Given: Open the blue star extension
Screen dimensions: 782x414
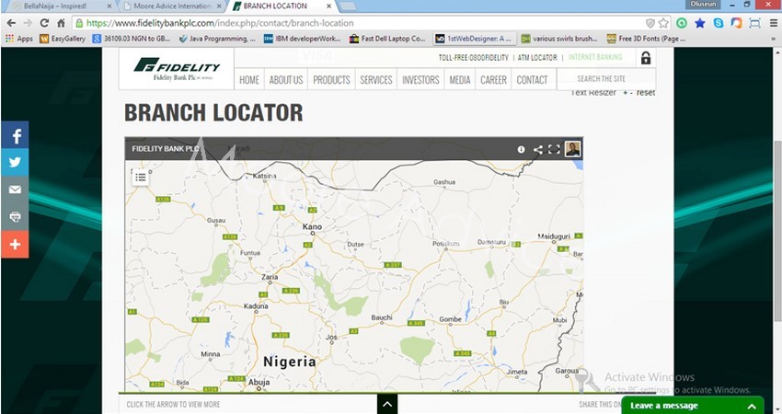Looking at the screenshot, I should 700,23.
